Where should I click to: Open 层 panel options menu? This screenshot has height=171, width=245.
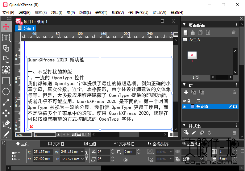coord(237,85)
